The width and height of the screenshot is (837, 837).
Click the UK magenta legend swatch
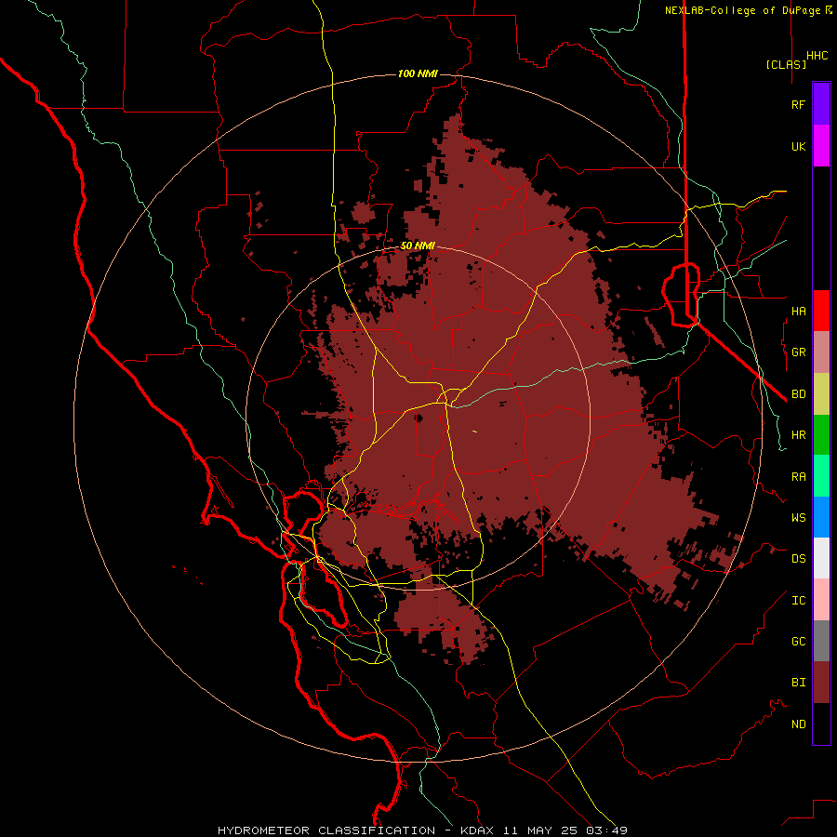821,146
